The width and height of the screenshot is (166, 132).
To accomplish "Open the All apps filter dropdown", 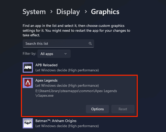I will point(54,54).
